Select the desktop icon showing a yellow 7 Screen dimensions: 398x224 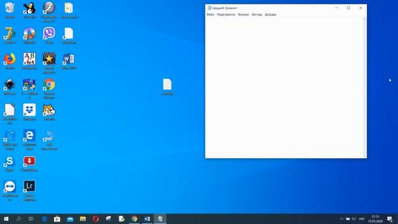[x=10, y=36]
